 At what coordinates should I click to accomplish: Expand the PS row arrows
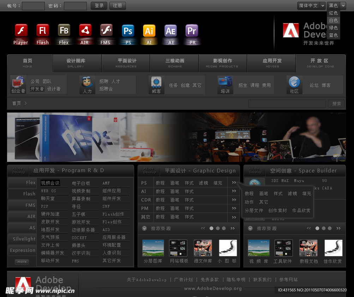tap(234, 183)
